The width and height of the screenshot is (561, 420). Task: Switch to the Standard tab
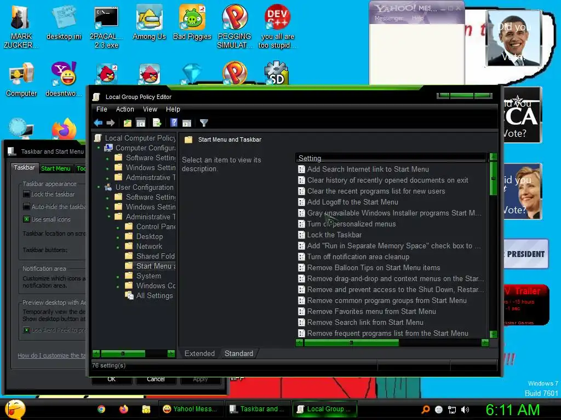tap(239, 354)
